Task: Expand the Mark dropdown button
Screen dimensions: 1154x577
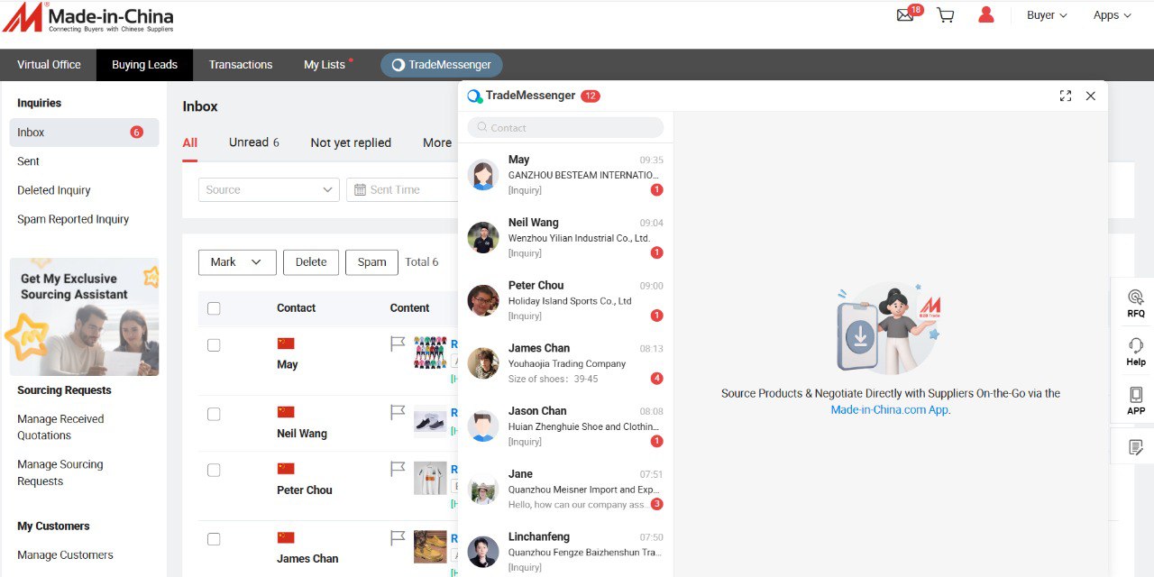Action: 237,262
